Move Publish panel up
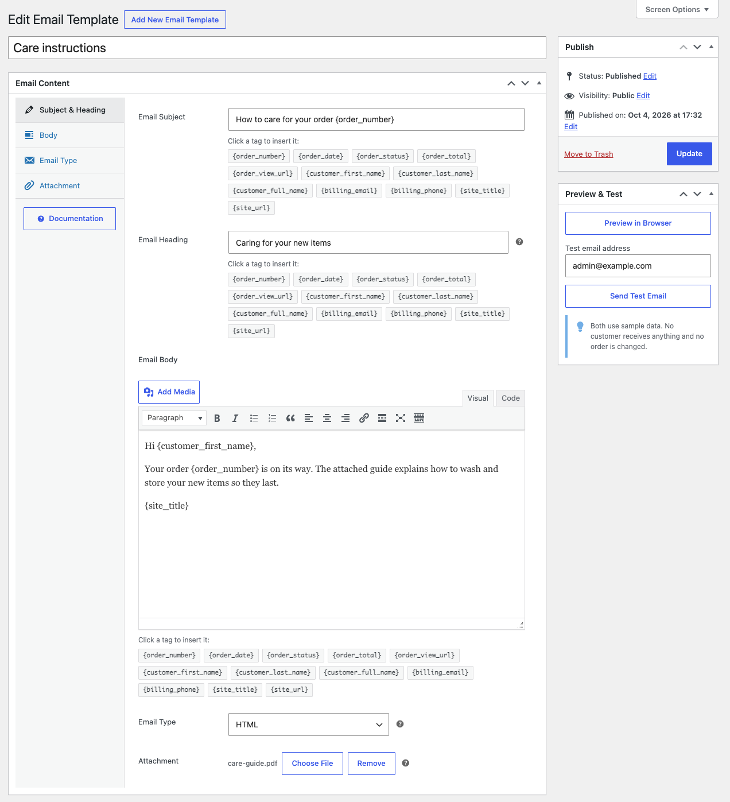This screenshot has width=730, height=802. [x=684, y=47]
